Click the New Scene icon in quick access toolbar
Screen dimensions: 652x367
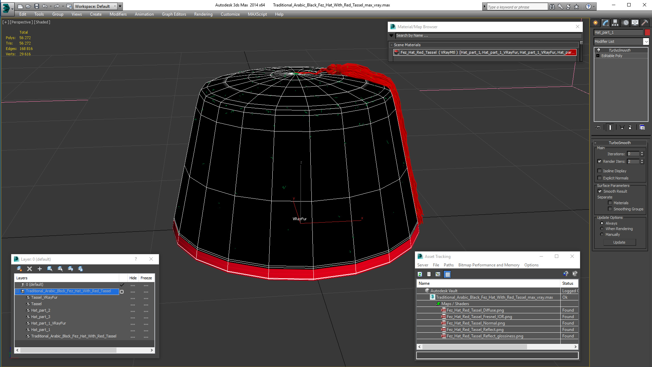tap(20, 6)
